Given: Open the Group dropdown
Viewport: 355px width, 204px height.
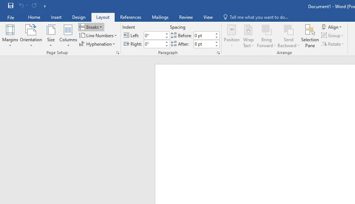Looking at the screenshot, I should [x=333, y=36].
